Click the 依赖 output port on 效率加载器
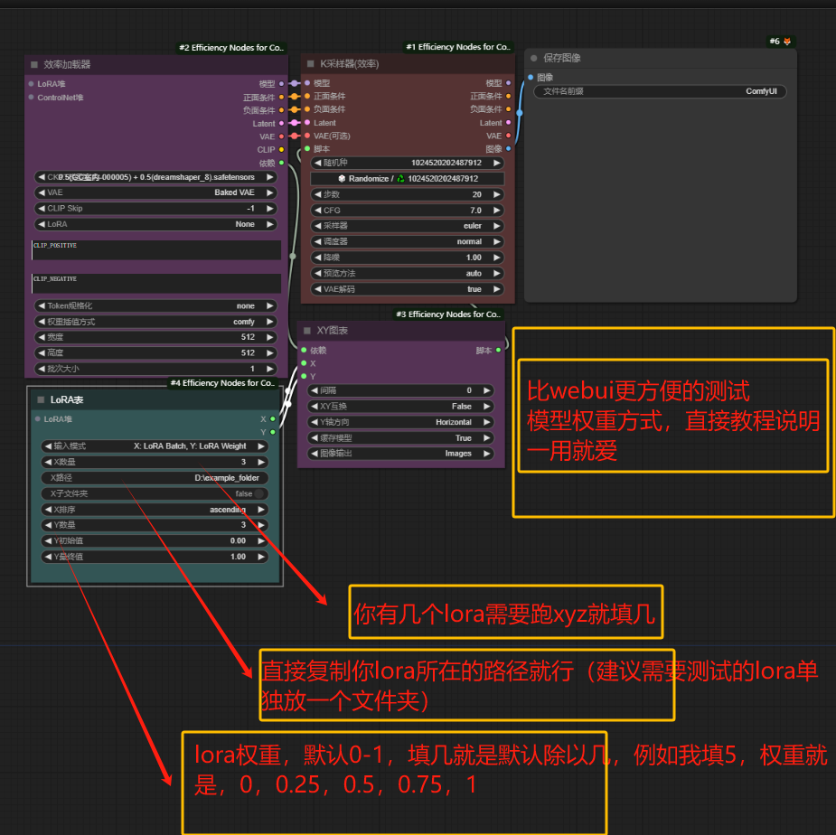Screen dimensions: 836x835 point(281,163)
